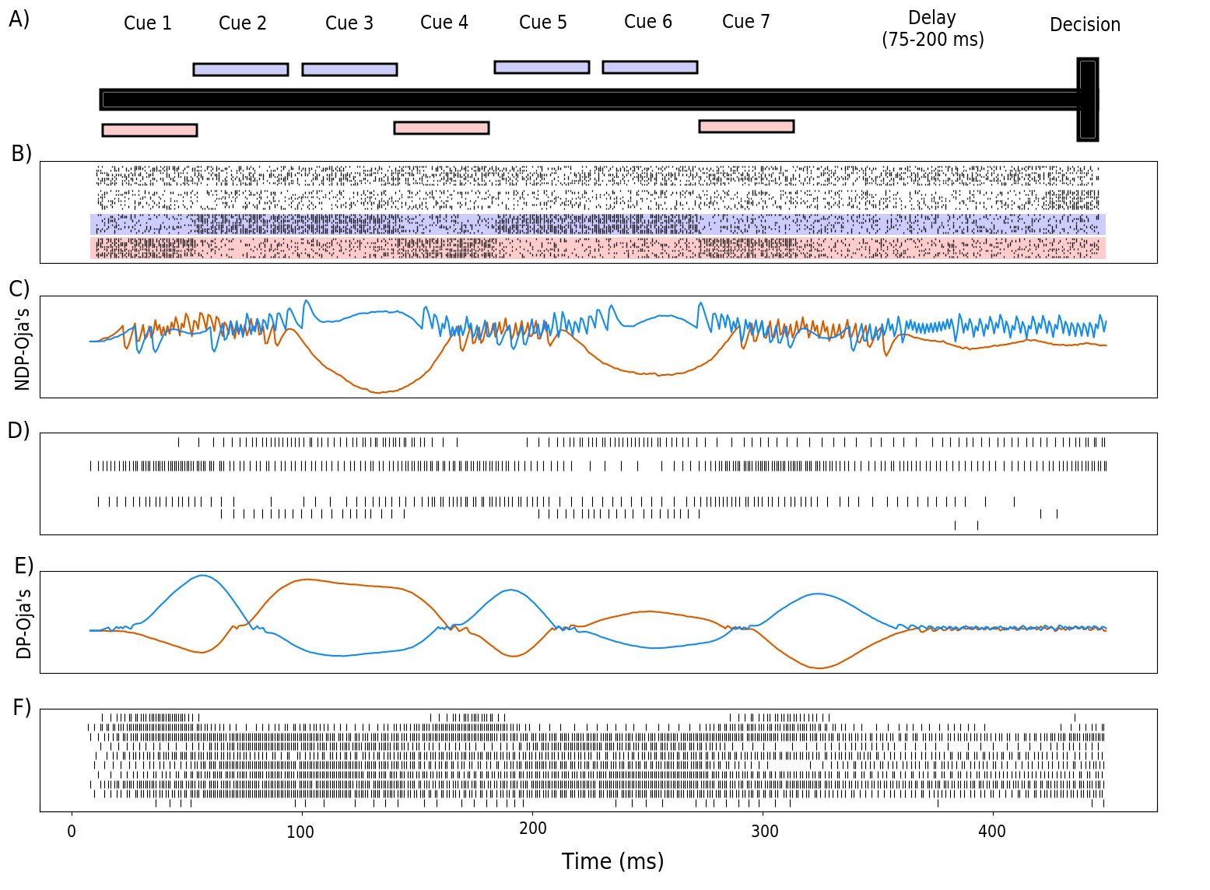Click the "Delay (75-200 ms)" label
Viewport: 1210px width, 890px height.
click(x=933, y=29)
